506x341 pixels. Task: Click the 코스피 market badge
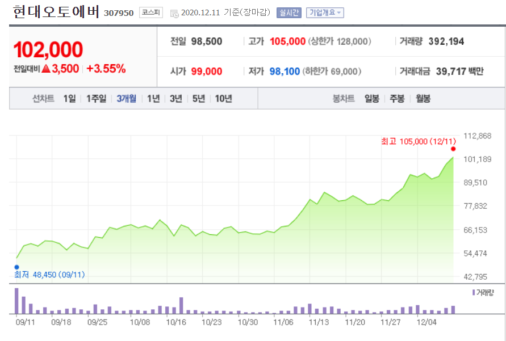click(150, 13)
